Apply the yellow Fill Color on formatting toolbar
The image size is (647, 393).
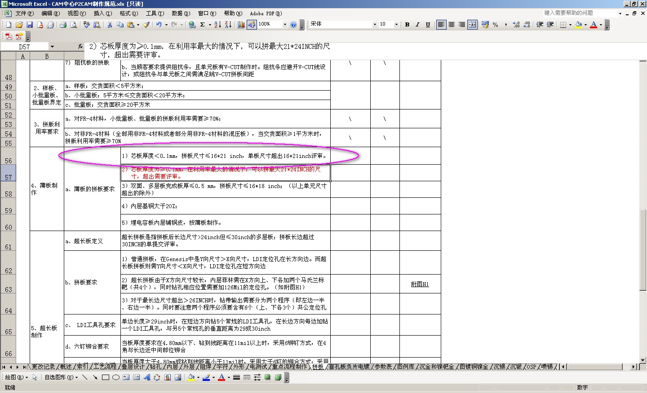click(579, 25)
